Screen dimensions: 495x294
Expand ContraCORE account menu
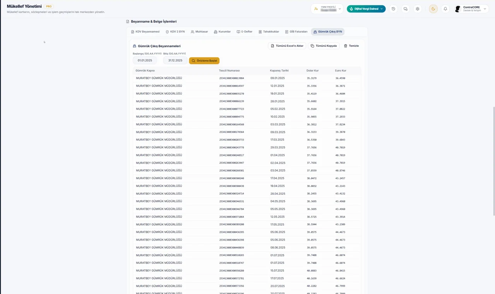tap(471, 9)
